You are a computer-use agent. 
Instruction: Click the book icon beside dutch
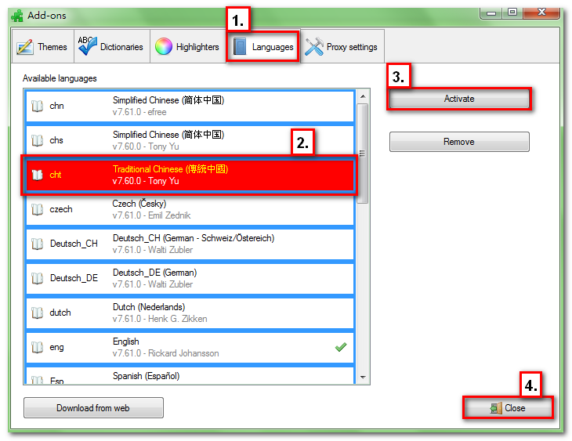click(37, 313)
